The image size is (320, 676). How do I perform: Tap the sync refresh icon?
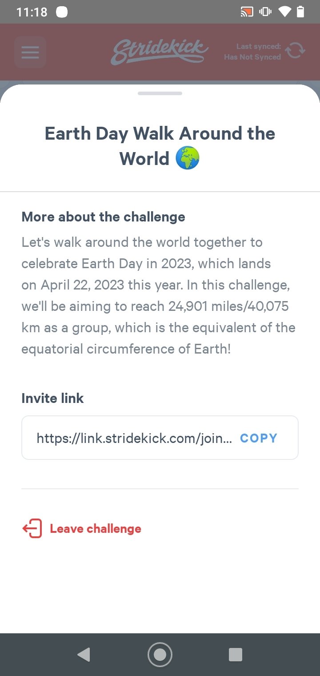pos(295,51)
